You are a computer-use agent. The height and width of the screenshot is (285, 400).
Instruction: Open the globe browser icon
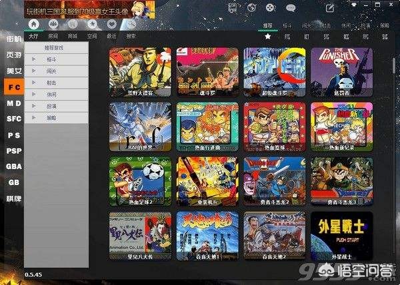point(251,7)
